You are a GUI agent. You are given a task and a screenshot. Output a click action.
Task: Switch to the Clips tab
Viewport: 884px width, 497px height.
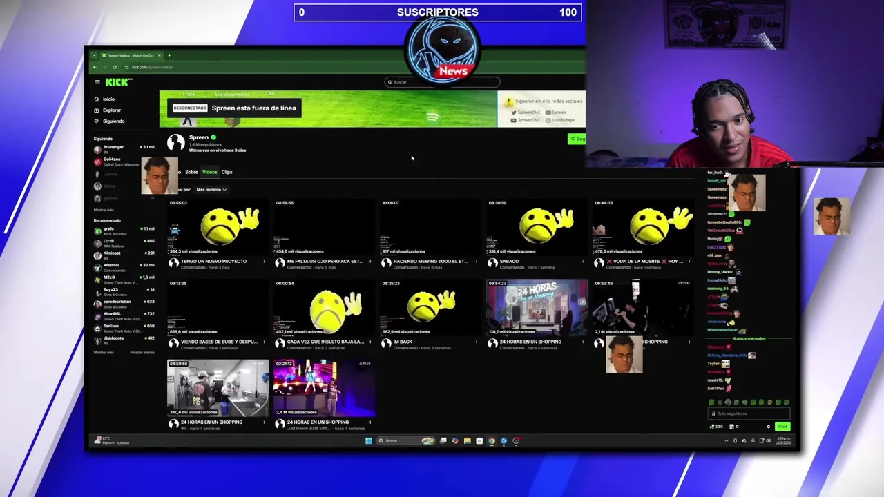point(227,172)
